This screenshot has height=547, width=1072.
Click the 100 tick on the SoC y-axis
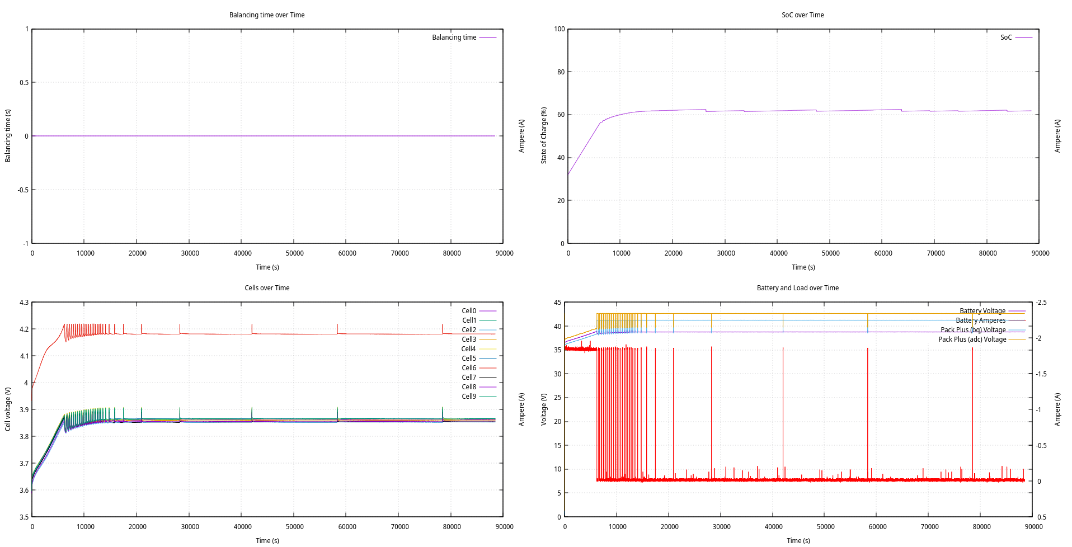tap(559, 29)
